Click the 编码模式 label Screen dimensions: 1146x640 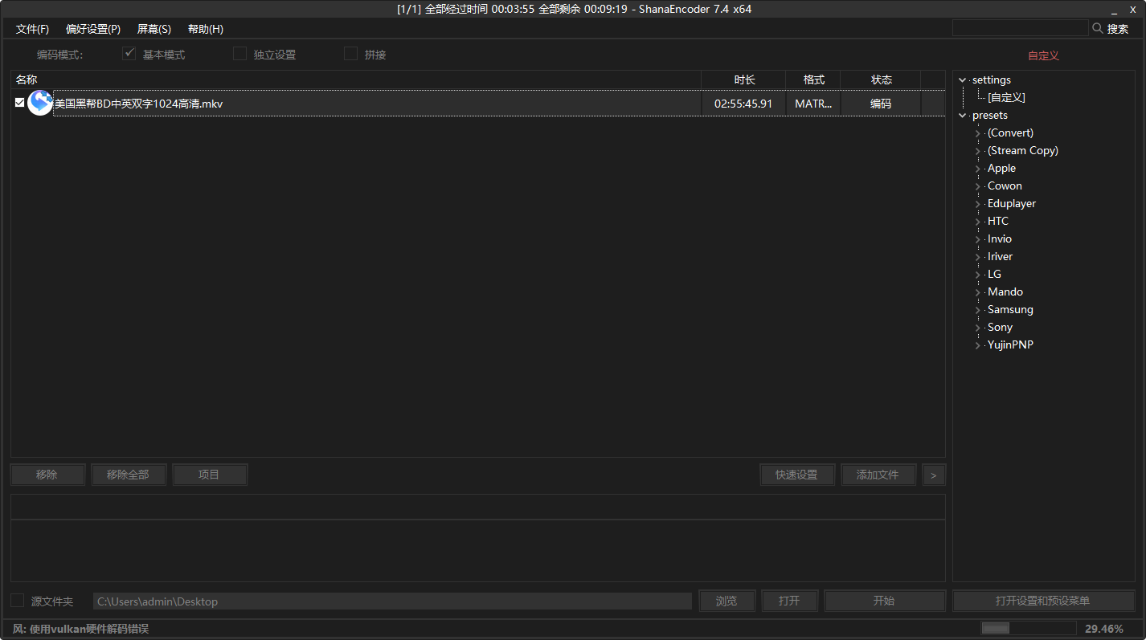59,55
